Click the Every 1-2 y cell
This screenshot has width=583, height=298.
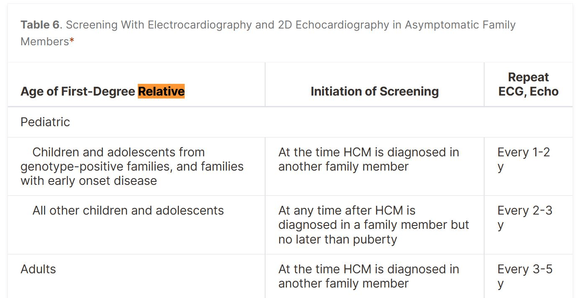pos(524,159)
